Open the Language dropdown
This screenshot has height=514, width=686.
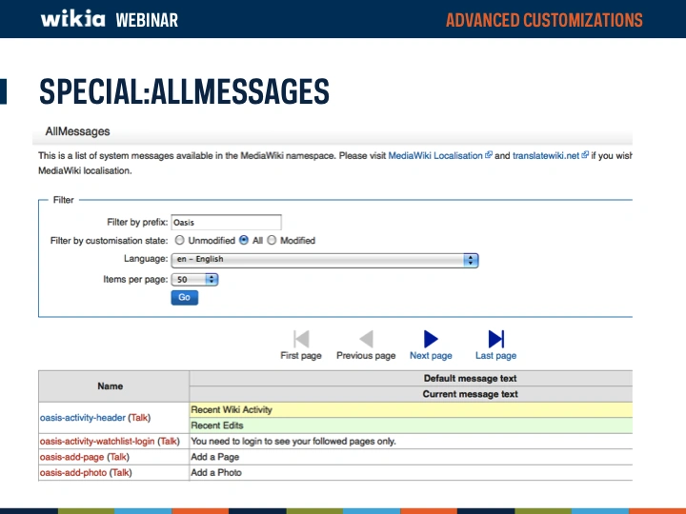tap(325, 260)
